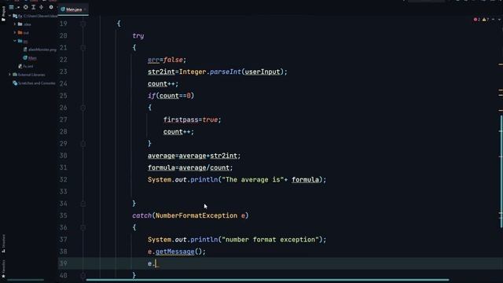Click the yellow warning count indicator

pos(486,20)
